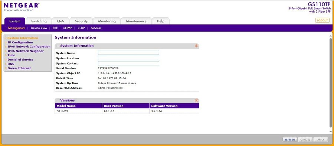Click the System Name input field

coord(128,53)
